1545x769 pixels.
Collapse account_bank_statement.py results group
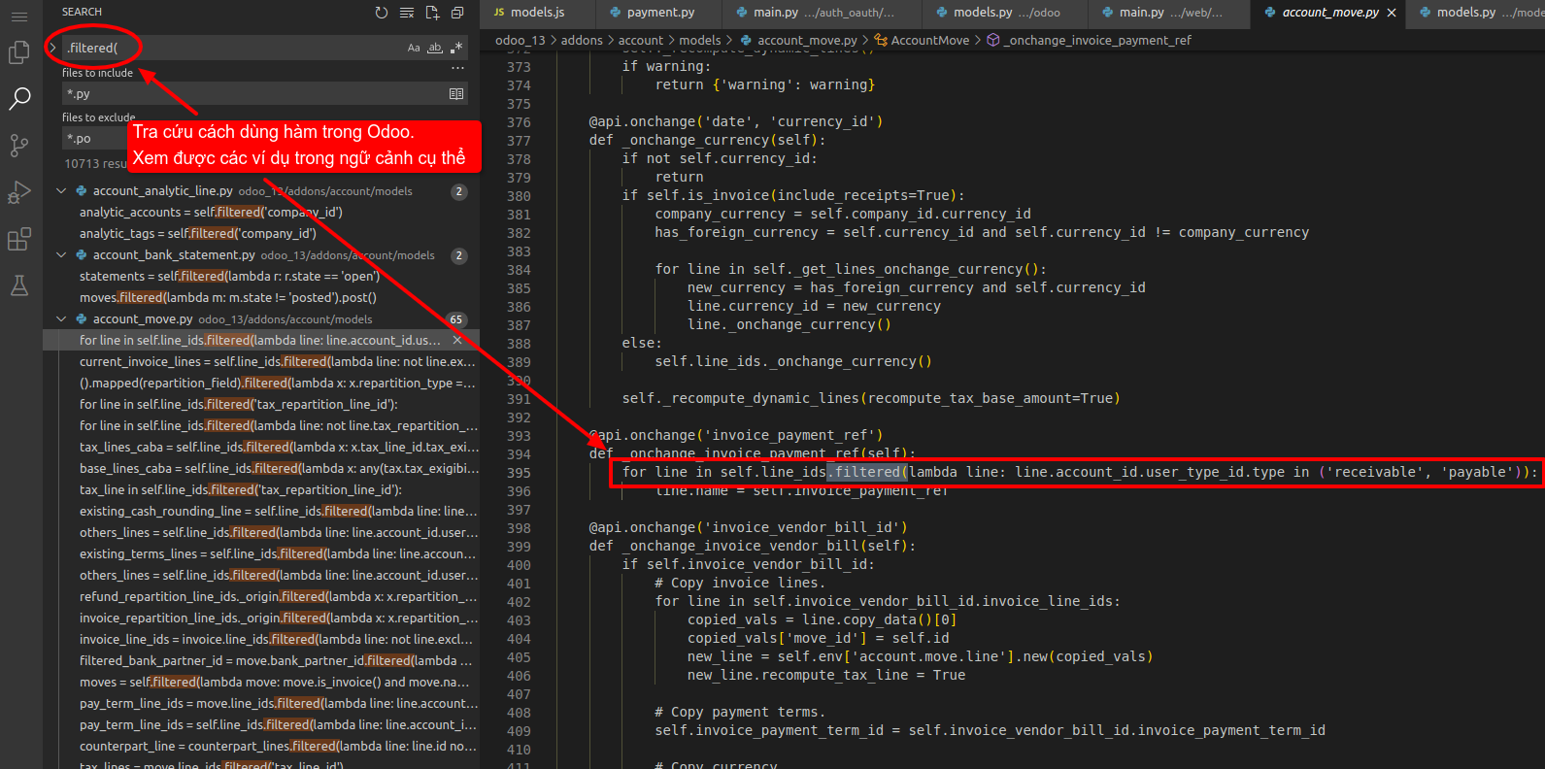click(61, 255)
